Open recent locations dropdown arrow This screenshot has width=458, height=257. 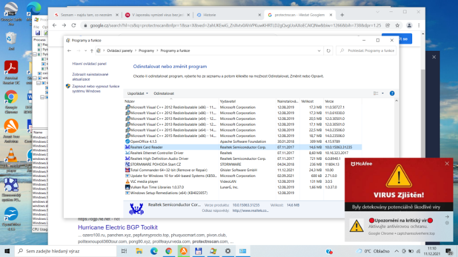[x=85, y=51]
